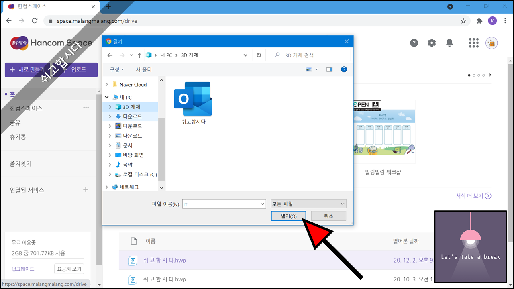Screen dimensions: 514x289
Task: Click the Hancom Space help icon
Action: (x=414, y=43)
